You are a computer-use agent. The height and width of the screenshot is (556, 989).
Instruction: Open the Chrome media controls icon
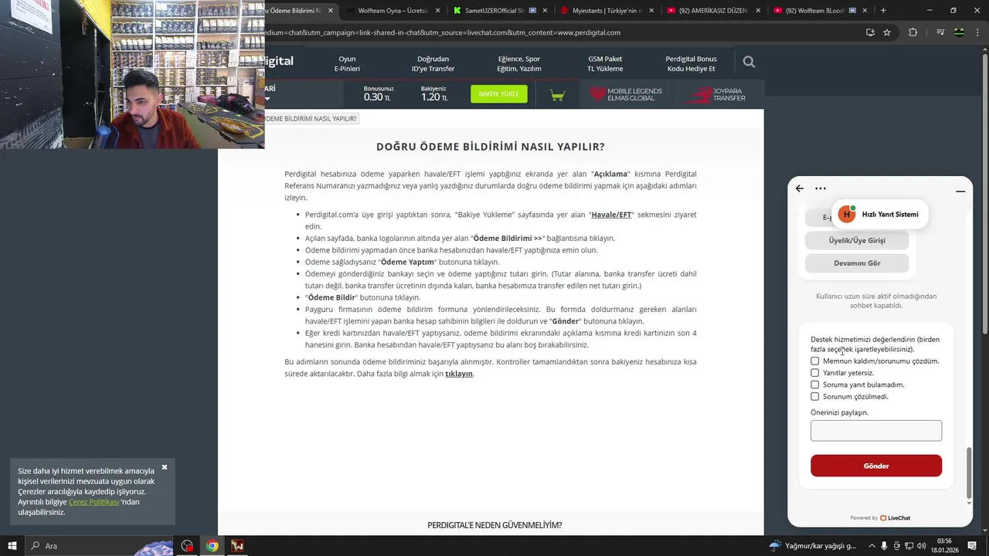(x=940, y=32)
